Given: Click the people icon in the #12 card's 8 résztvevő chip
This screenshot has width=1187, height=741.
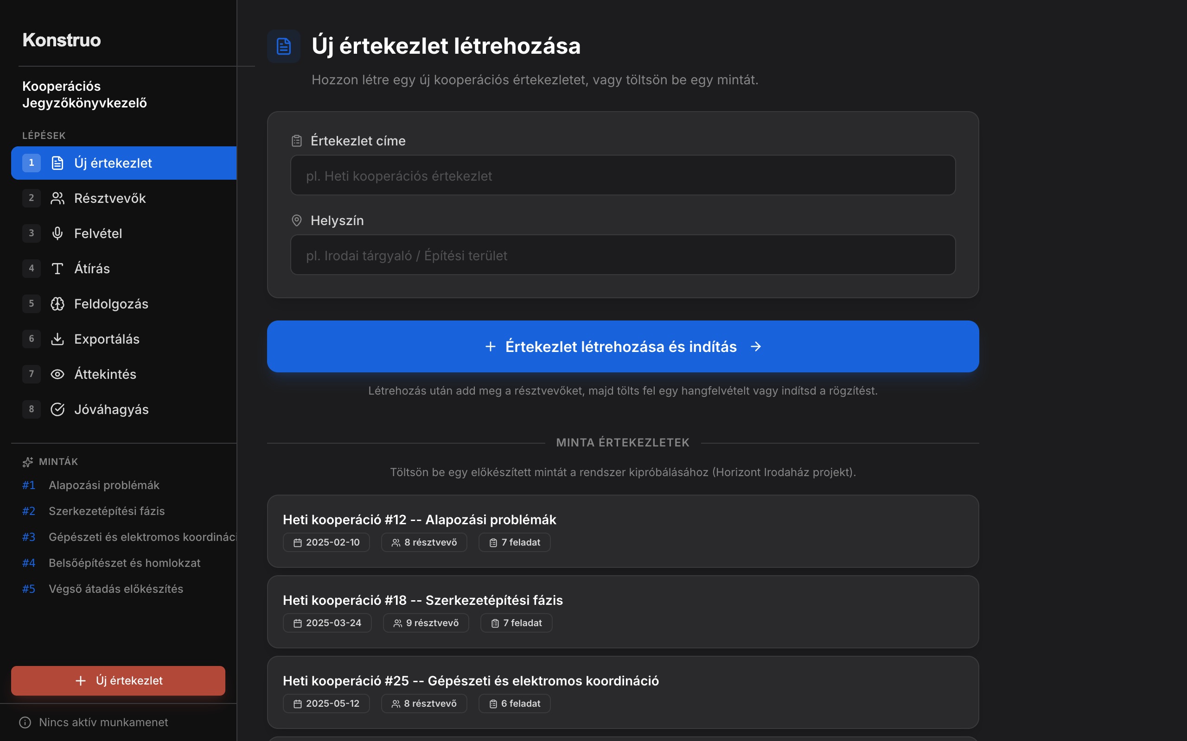Looking at the screenshot, I should pos(396,543).
